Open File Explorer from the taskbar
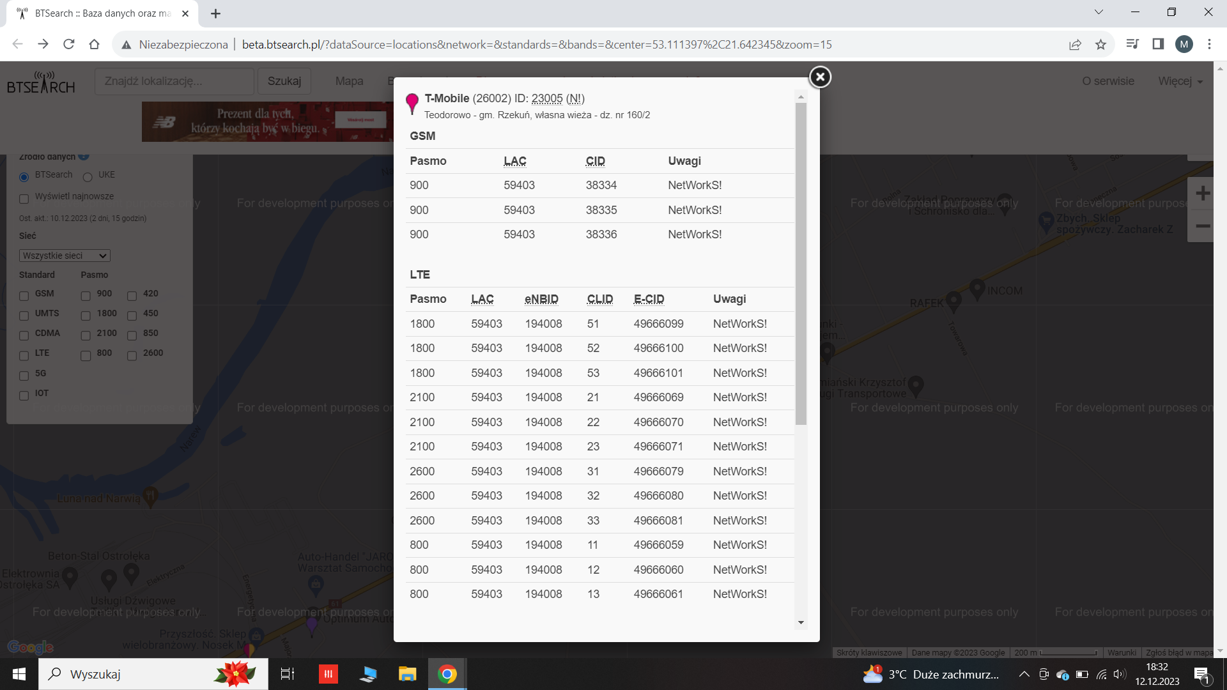This screenshot has height=690, width=1227. click(407, 674)
